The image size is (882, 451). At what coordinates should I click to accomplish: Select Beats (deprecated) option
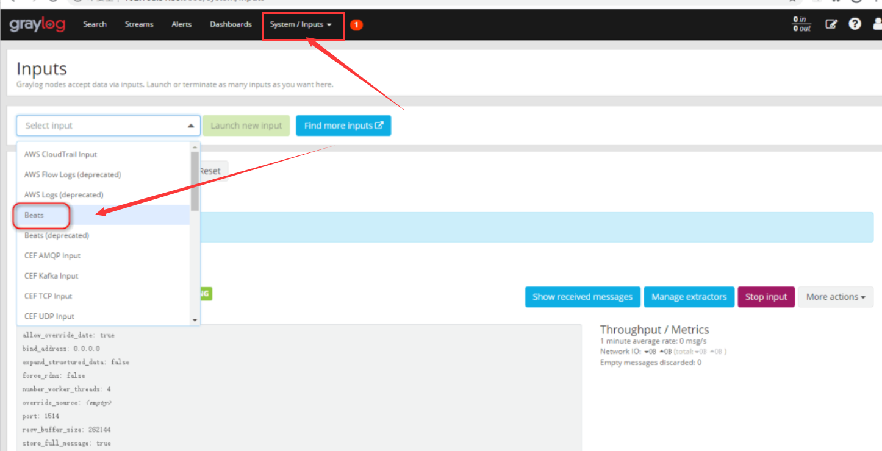click(103, 235)
